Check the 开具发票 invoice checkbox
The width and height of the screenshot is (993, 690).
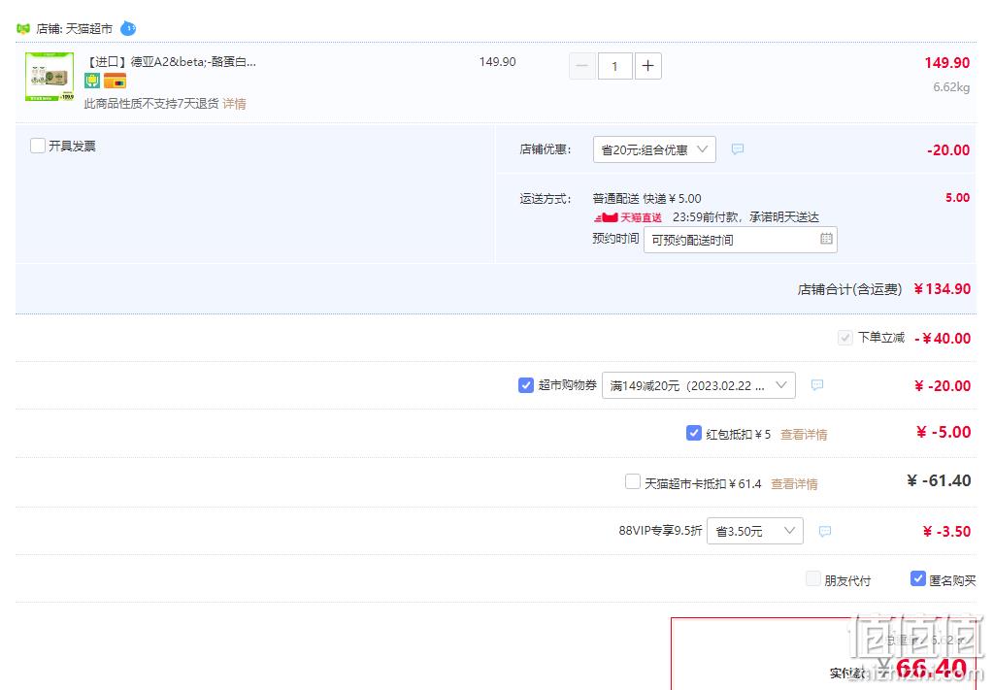38,146
